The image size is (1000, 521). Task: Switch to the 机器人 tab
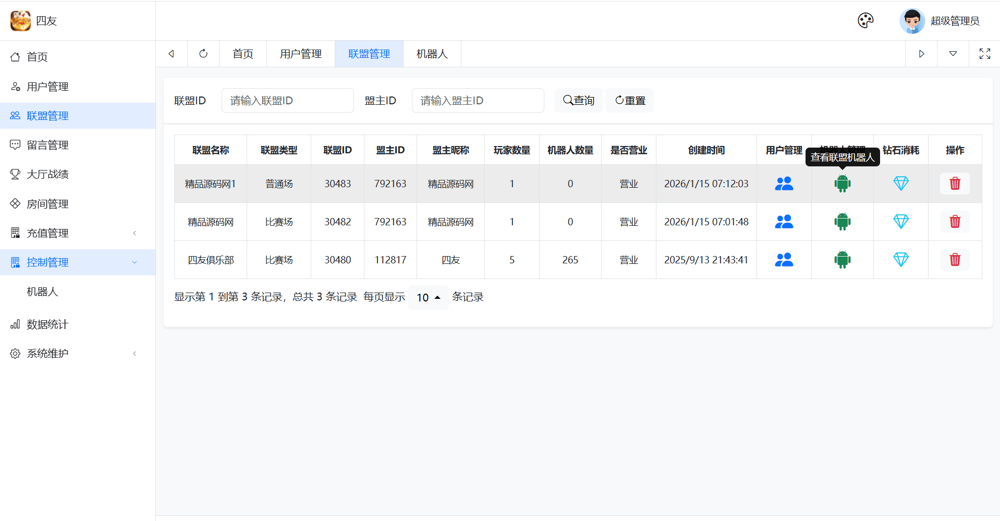tap(432, 54)
